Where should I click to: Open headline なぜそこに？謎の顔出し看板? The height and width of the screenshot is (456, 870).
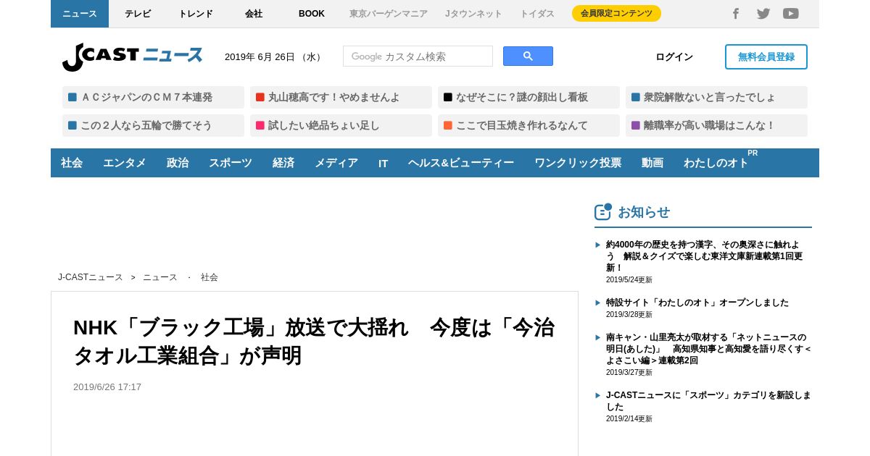[x=529, y=97]
